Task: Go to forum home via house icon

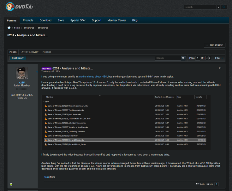Action: click(9, 28)
